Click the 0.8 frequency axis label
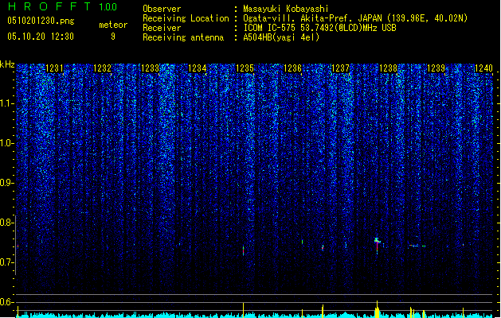 click(6, 223)
